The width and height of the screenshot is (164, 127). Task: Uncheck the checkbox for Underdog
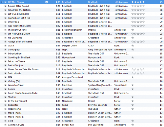point(5,22)
